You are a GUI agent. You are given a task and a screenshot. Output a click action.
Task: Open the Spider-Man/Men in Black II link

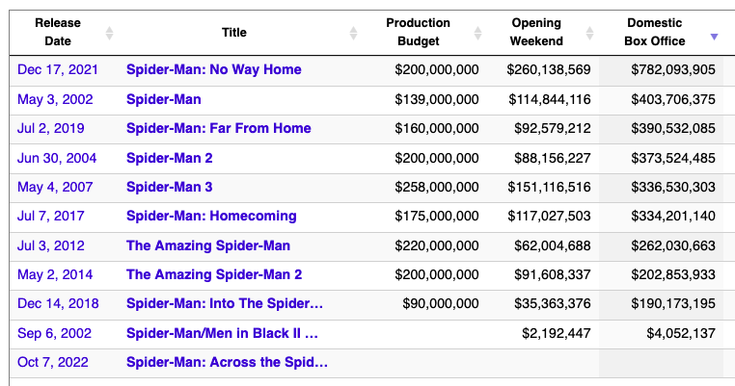222,333
